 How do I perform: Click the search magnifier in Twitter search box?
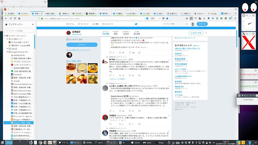[x=187, y=24]
